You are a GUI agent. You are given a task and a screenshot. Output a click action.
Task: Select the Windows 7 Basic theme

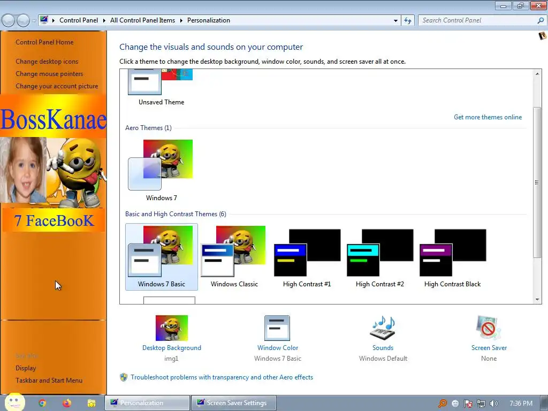pyautogui.click(x=161, y=257)
